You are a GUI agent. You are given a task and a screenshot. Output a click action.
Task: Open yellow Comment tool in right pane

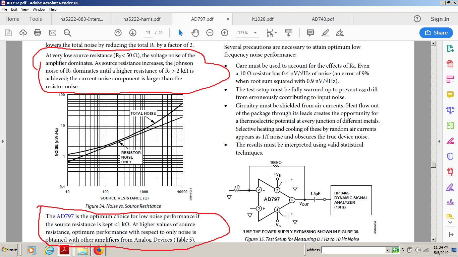[450, 95]
